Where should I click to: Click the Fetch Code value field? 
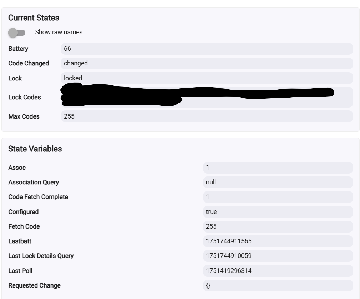pos(278,226)
